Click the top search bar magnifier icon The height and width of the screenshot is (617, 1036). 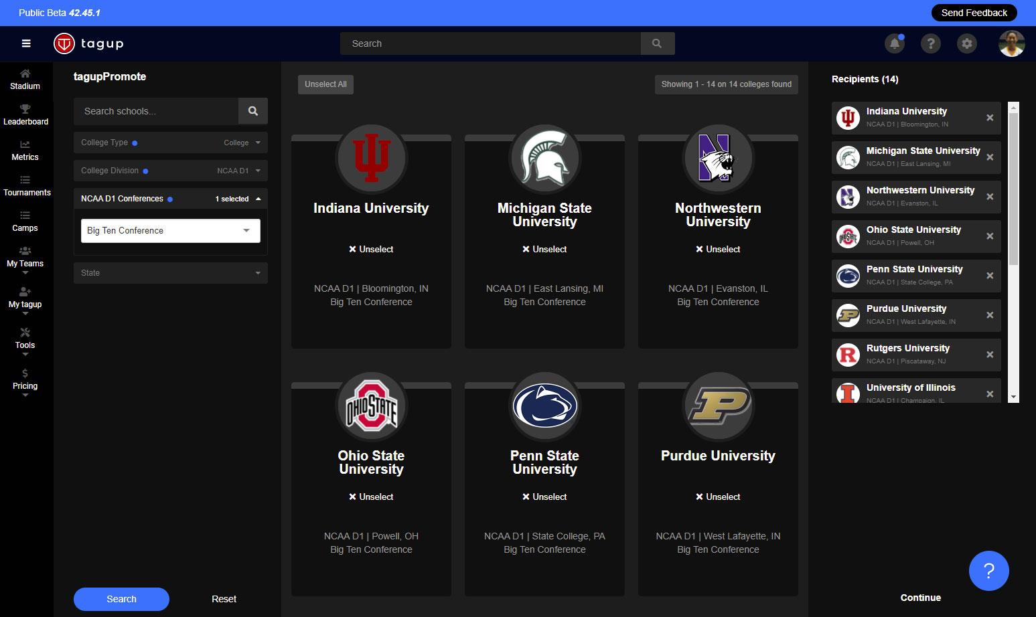[x=657, y=43]
